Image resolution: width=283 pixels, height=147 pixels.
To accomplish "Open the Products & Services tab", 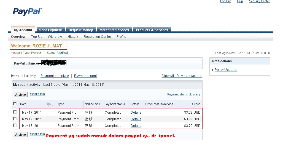I will click(152, 30).
